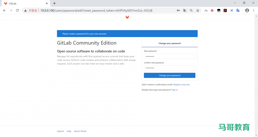
Task: Open the Adobe PDF extension icon
Action: point(225,11)
